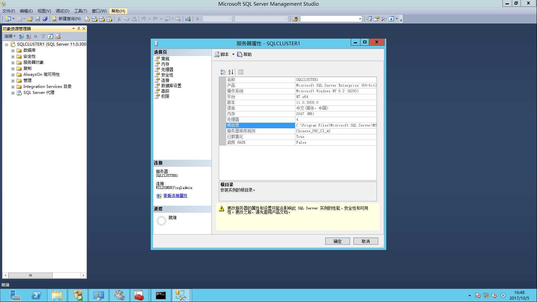This screenshot has height=302, width=537.
Task: Open the 工具(T) menu
Action: [x=81, y=11]
